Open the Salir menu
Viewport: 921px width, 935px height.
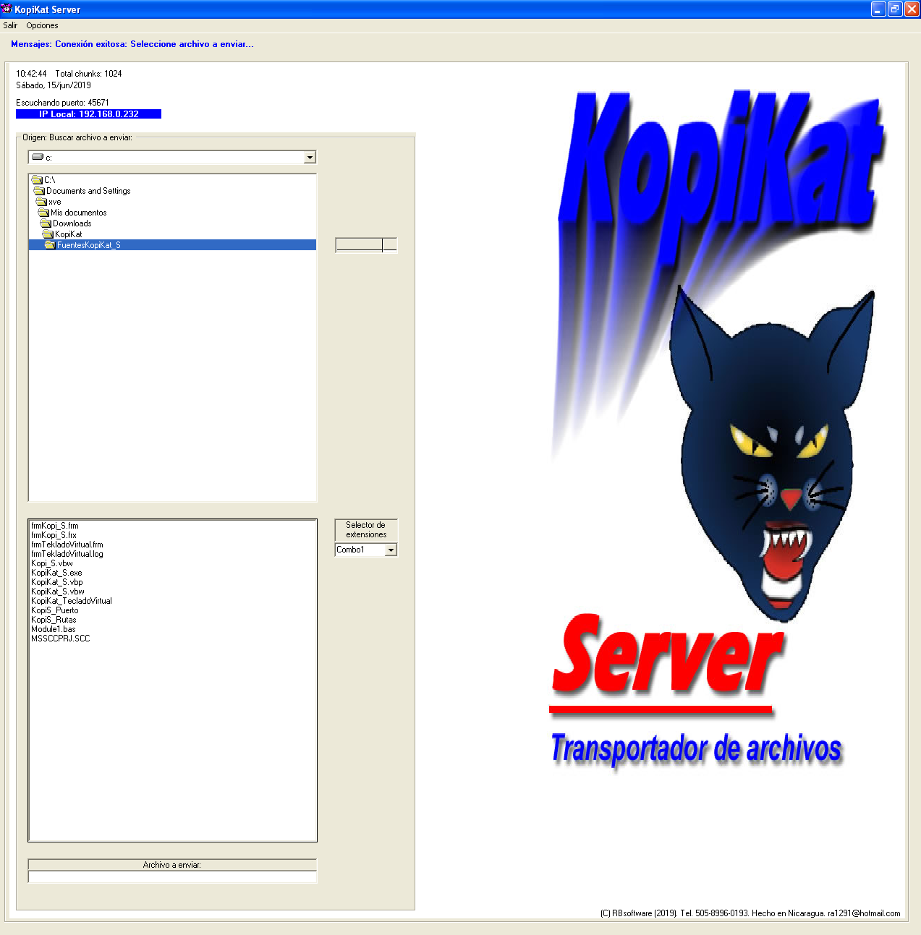click(x=10, y=25)
